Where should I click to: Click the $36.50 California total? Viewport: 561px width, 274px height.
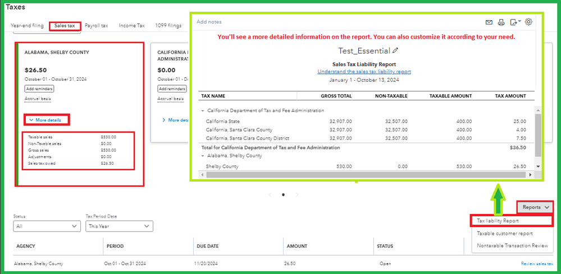[x=518, y=147]
